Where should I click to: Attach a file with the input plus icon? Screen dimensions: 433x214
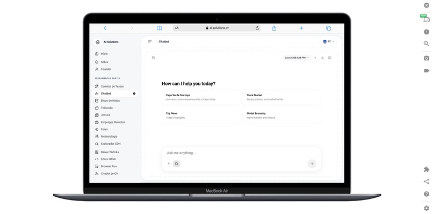coord(169,163)
